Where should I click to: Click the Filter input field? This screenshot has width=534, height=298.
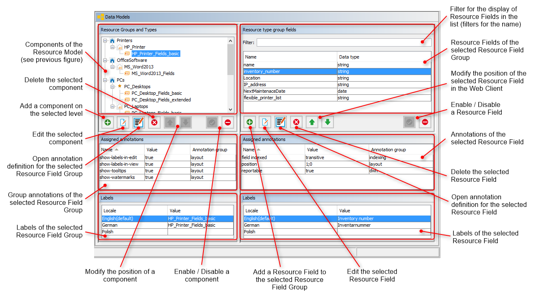(x=343, y=42)
